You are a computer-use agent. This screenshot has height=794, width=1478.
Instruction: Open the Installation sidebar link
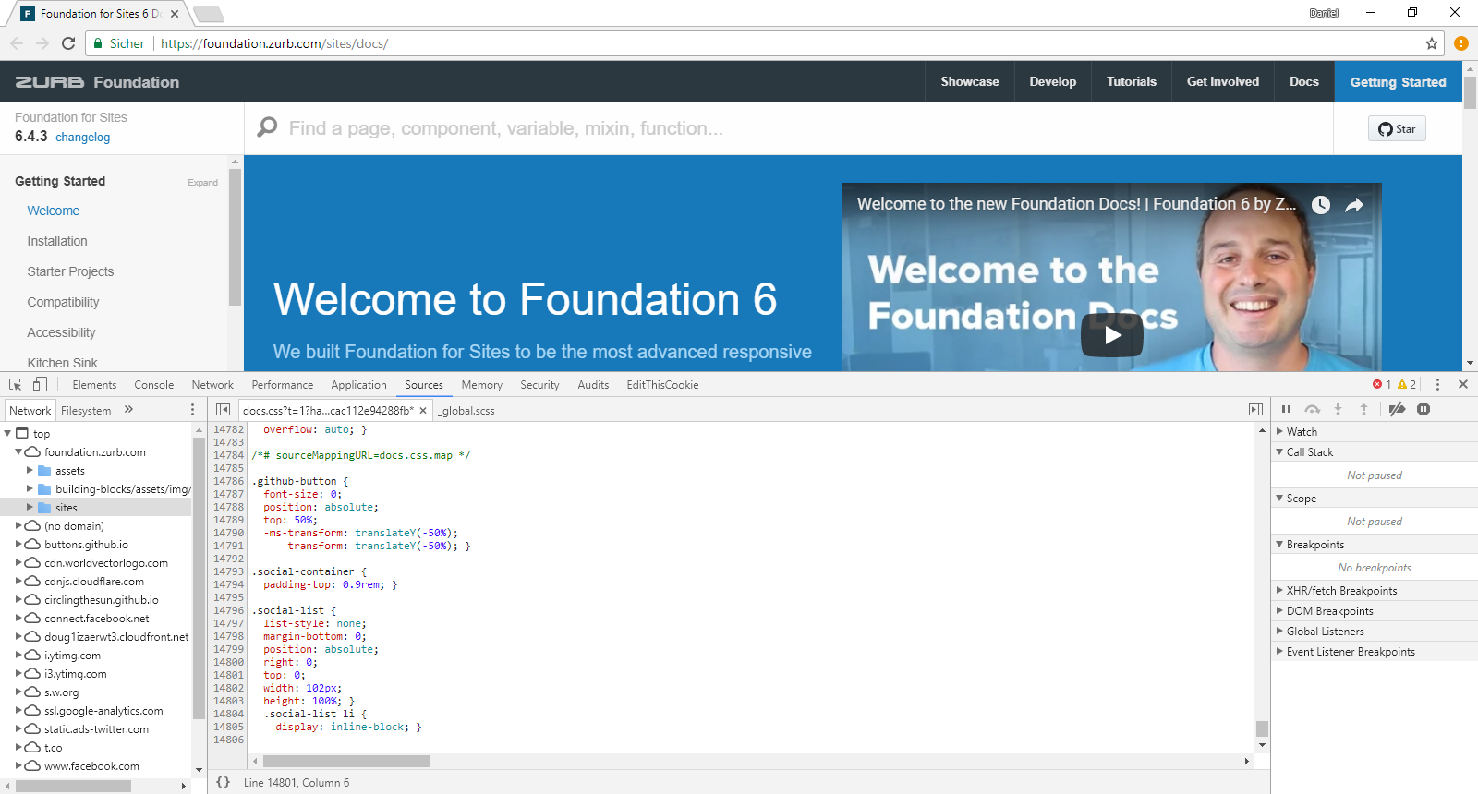[x=57, y=241]
